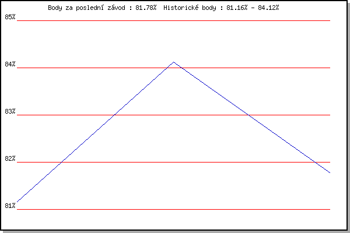
Task: Click the 81.16% minimum value in the header
Action: click(x=237, y=8)
